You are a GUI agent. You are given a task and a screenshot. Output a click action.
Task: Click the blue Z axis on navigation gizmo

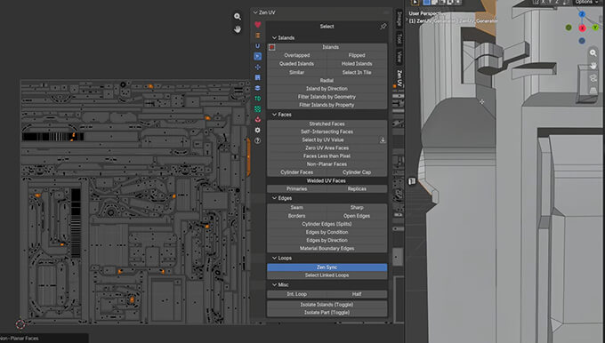point(582,14)
